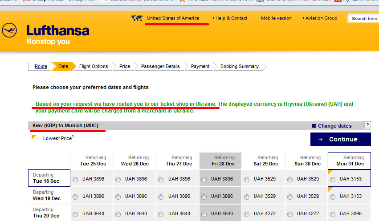Image resolution: width=379 pixels, height=221 pixels.
Task: Go to the Route booking step
Action: tap(41, 66)
